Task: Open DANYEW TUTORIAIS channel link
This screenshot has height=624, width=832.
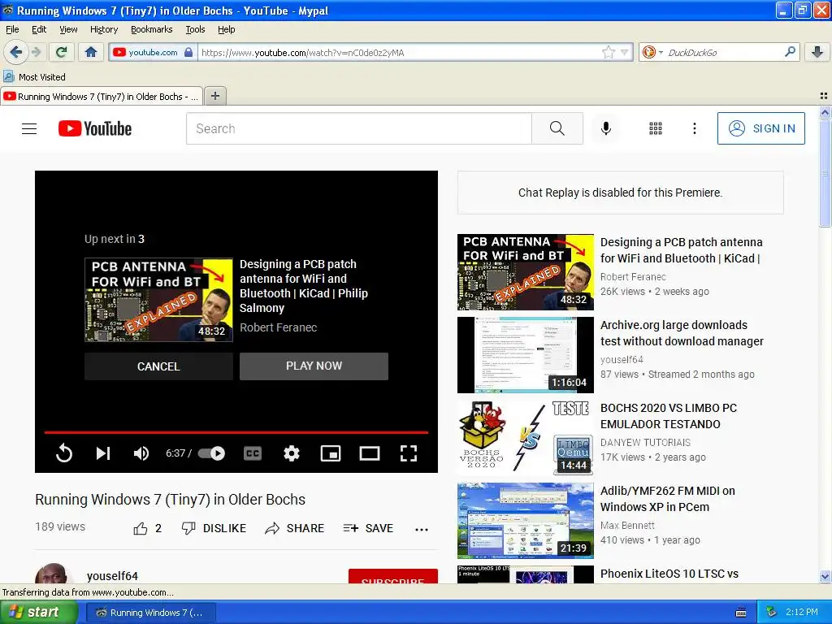Action: (645, 442)
